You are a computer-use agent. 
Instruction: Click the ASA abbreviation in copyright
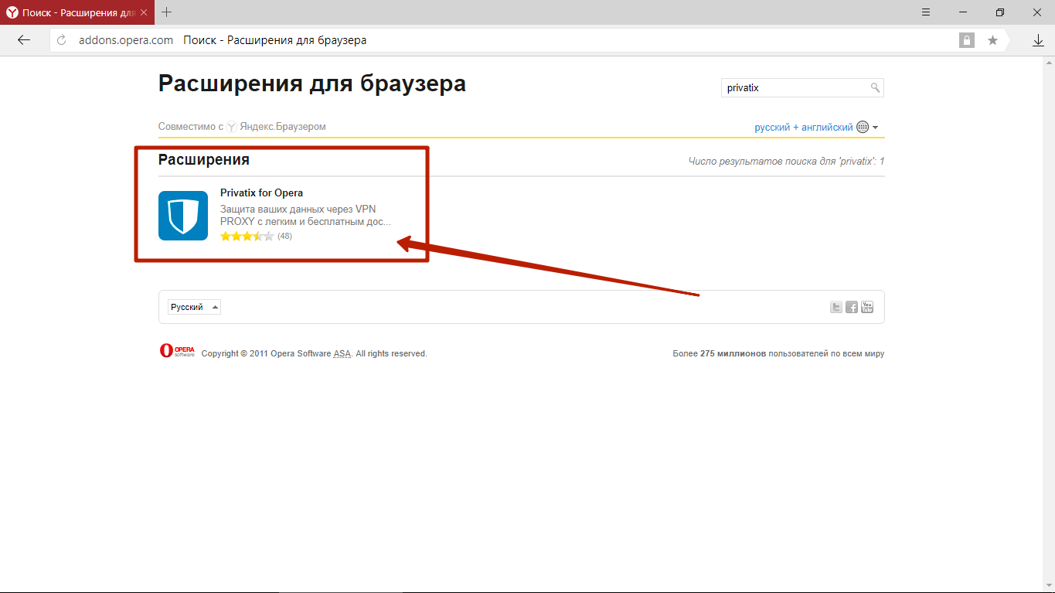click(x=342, y=353)
